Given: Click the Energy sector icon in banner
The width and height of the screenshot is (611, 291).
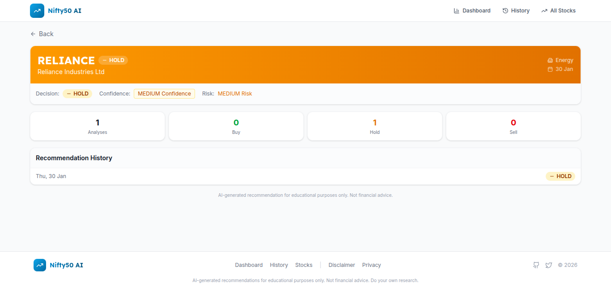Looking at the screenshot, I should [x=550, y=60].
